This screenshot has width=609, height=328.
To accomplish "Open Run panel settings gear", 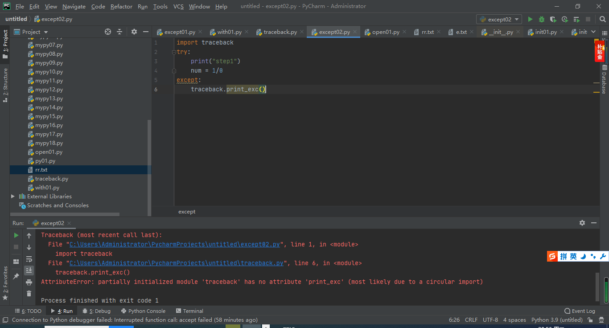I will (582, 223).
